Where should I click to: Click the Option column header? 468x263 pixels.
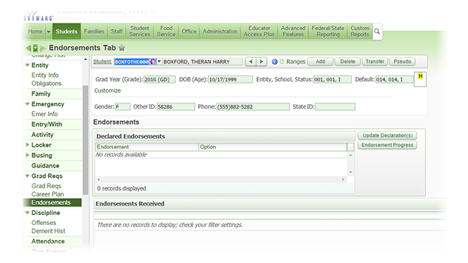click(273, 147)
